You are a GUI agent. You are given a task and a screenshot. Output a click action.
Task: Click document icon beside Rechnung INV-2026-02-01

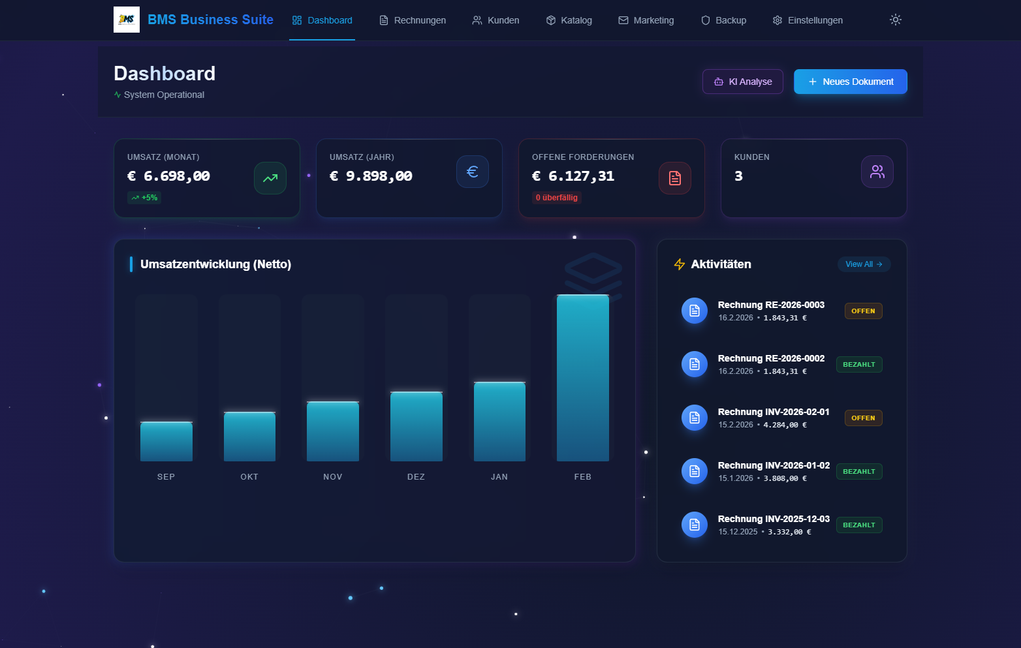pyautogui.click(x=695, y=418)
